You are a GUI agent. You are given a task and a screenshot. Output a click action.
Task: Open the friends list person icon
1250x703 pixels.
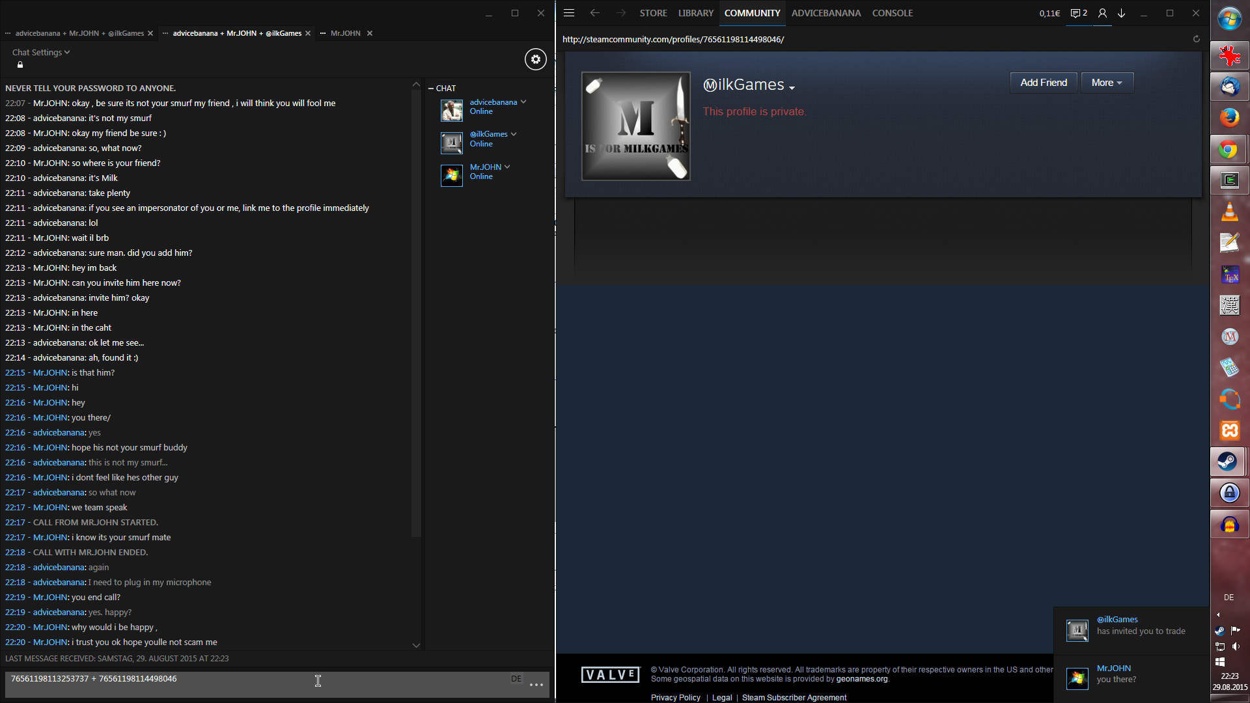pyautogui.click(x=1102, y=13)
